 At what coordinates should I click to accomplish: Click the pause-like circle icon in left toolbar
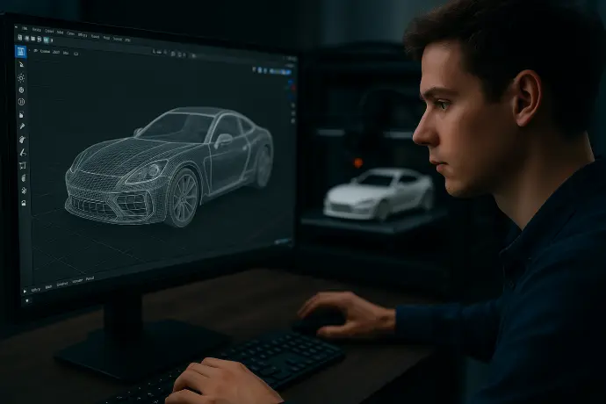point(21,102)
